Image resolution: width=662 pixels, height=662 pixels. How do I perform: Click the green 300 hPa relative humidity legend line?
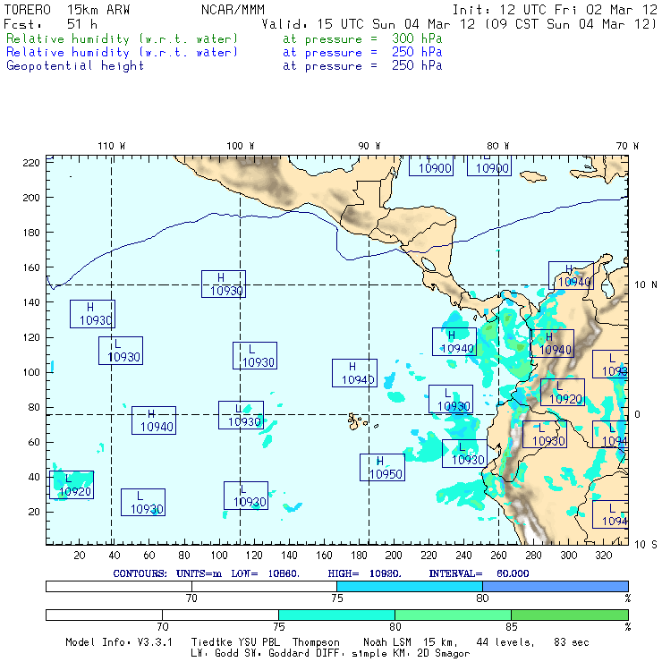(x=123, y=39)
